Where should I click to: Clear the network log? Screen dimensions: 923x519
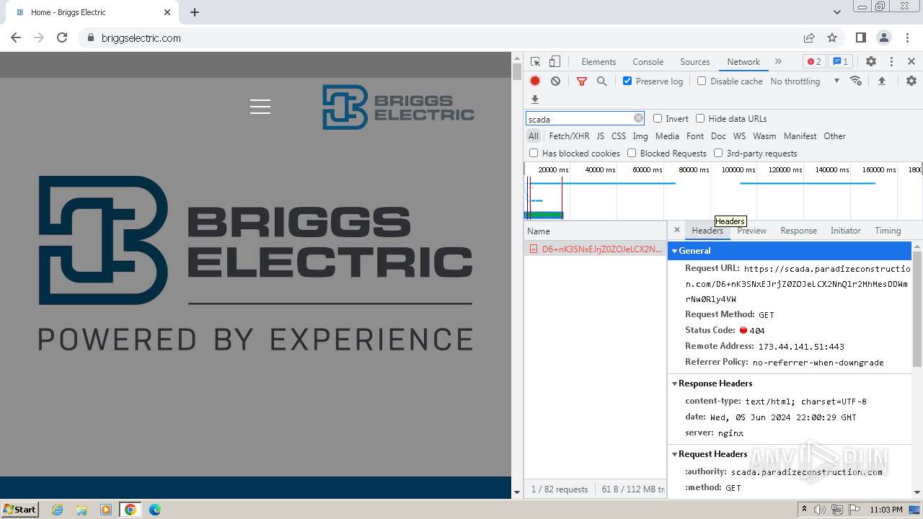pos(555,81)
